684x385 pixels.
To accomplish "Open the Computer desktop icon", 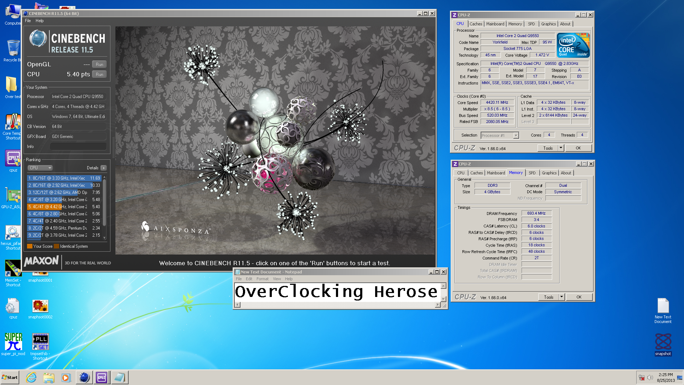I will (x=13, y=14).
